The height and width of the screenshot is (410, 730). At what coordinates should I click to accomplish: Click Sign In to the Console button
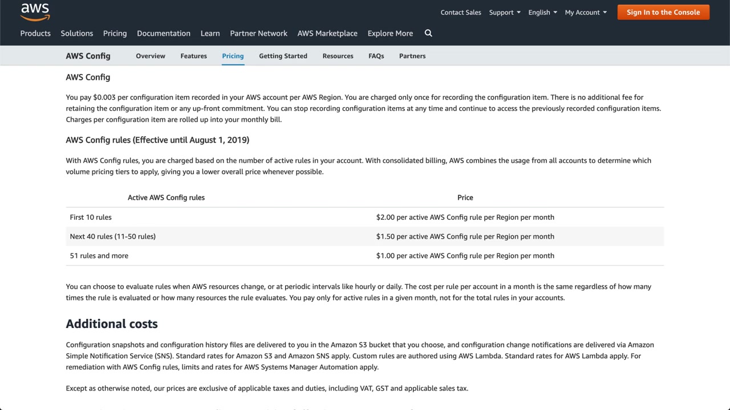pyautogui.click(x=663, y=13)
